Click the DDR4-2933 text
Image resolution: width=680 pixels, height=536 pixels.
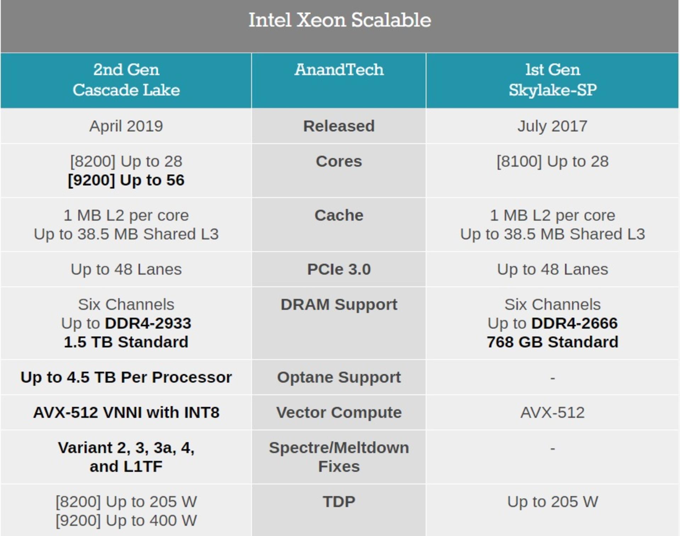click(148, 323)
